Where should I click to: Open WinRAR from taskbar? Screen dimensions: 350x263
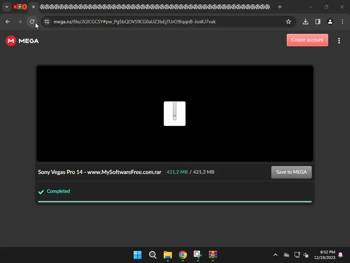point(213,255)
